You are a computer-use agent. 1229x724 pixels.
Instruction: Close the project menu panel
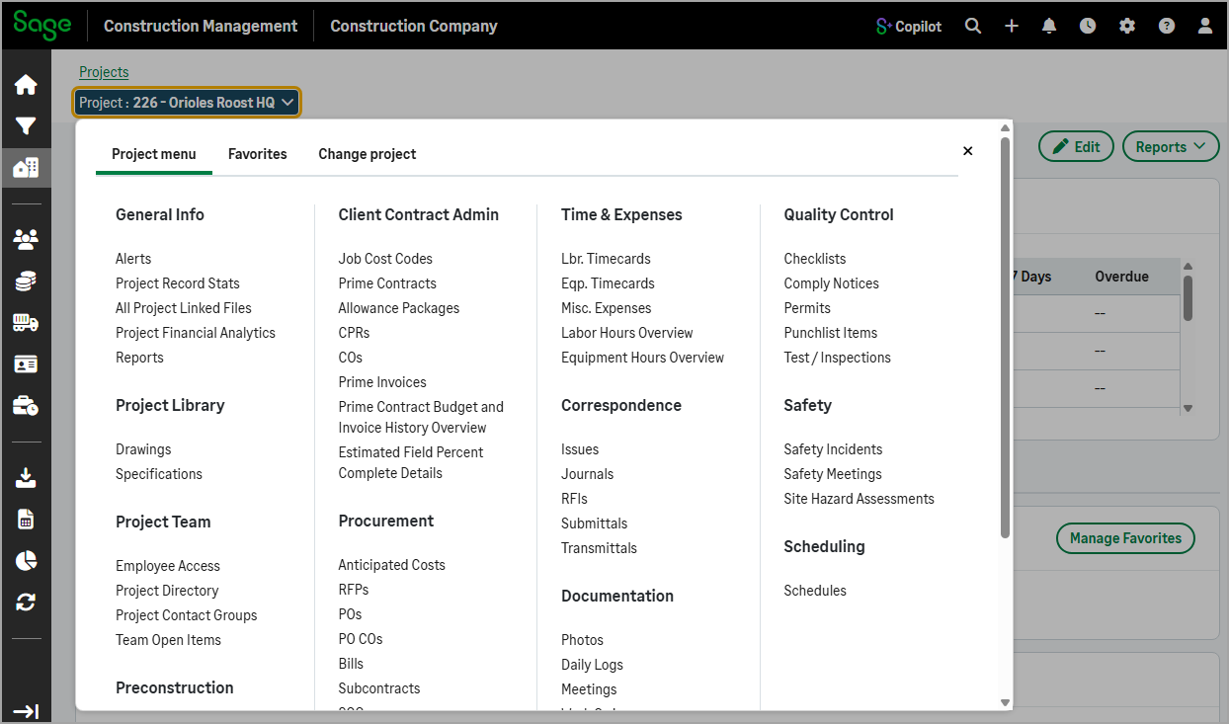click(967, 150)
